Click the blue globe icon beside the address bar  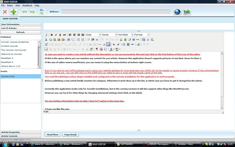177,12
